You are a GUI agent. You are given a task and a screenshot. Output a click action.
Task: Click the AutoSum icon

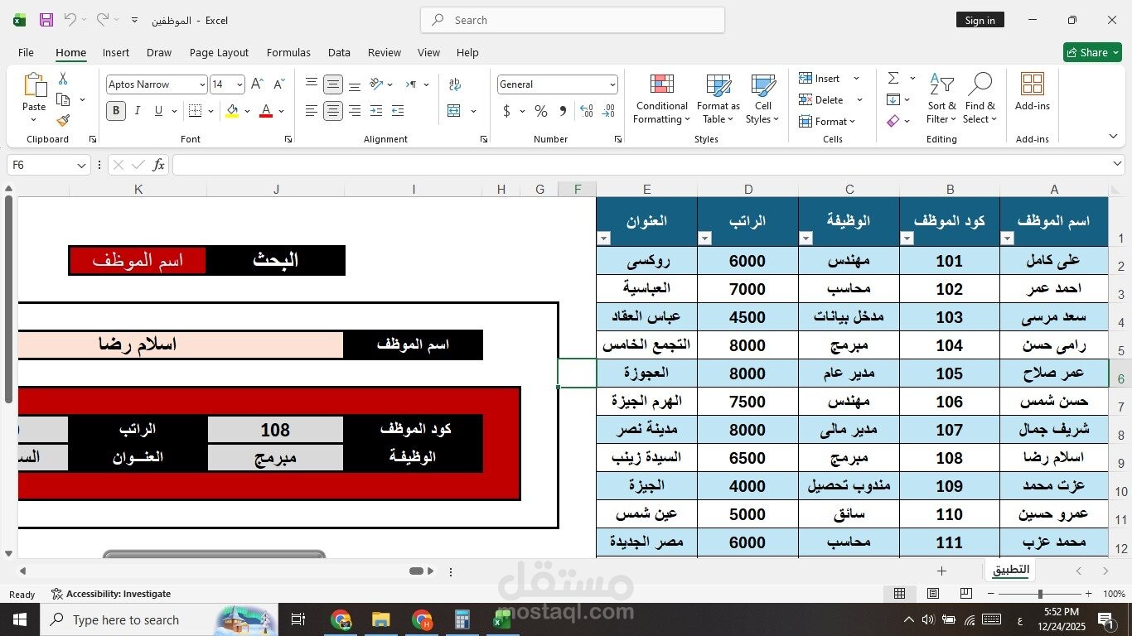pyautogui.click(x=893, y=77)
